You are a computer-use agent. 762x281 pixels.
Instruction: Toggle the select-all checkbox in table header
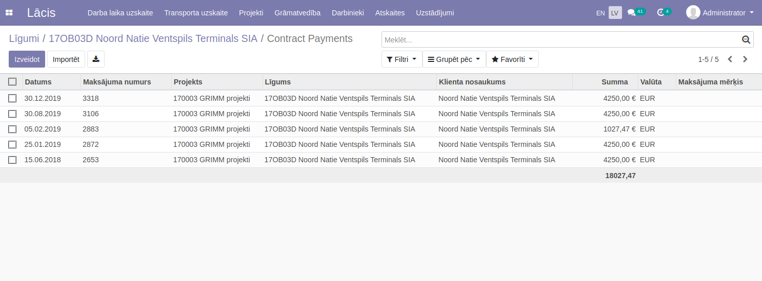click(x=12, y=82)
